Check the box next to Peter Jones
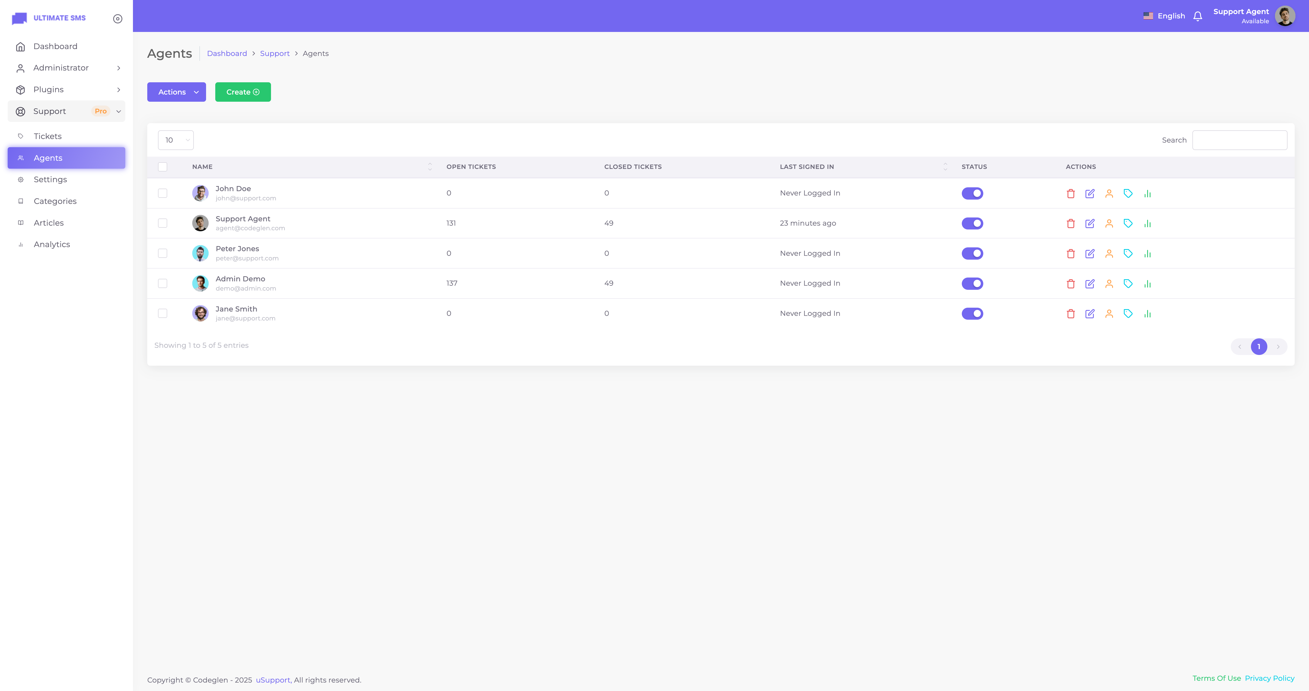This screenshot has width=1309, height=691. (163, 253)
